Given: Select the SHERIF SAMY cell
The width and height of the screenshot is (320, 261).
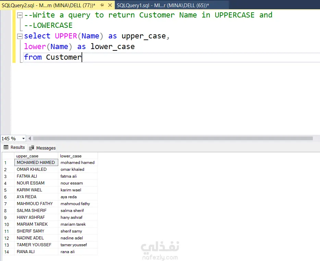Looking at the screenshot, I should pyautogui.click(x=36, y=231).
